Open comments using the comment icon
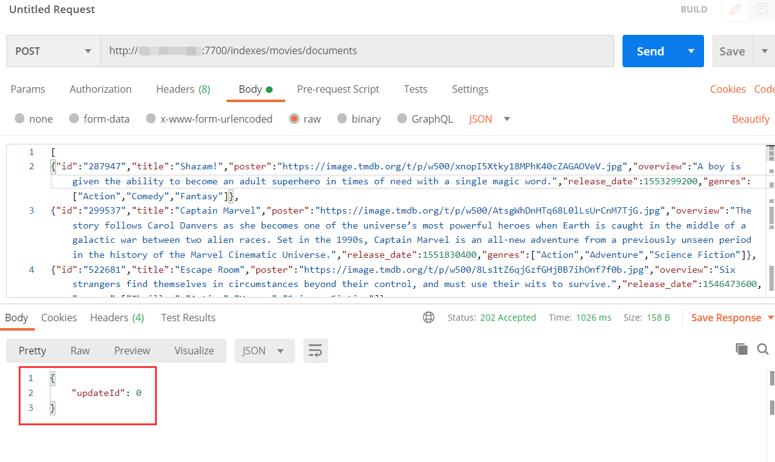Screen dimensions: 775x462 point(762,10)
